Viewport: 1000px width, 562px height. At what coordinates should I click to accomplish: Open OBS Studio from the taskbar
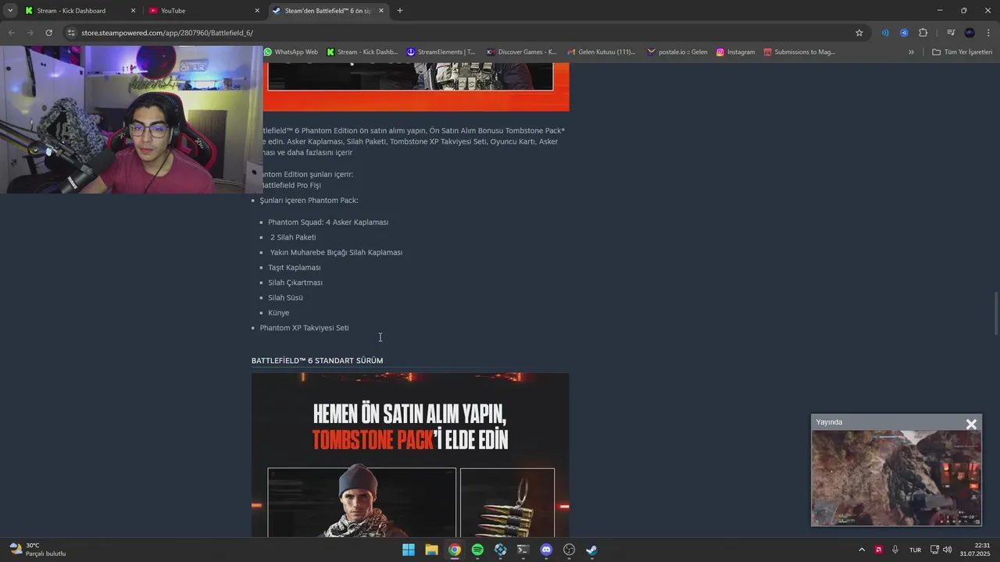click(x=569, y=550)
